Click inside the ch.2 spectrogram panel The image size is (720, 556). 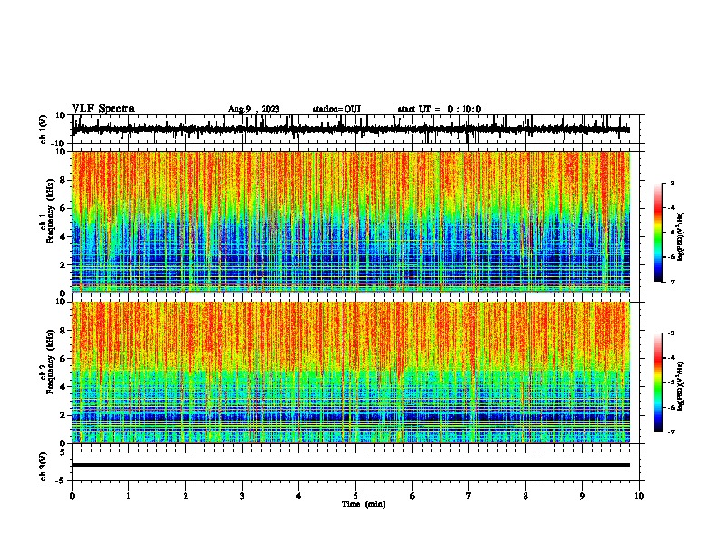pyautogui.click(x=350, y=372)
